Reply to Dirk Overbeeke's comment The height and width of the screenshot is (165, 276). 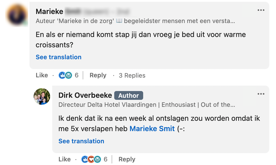[127, 159]
